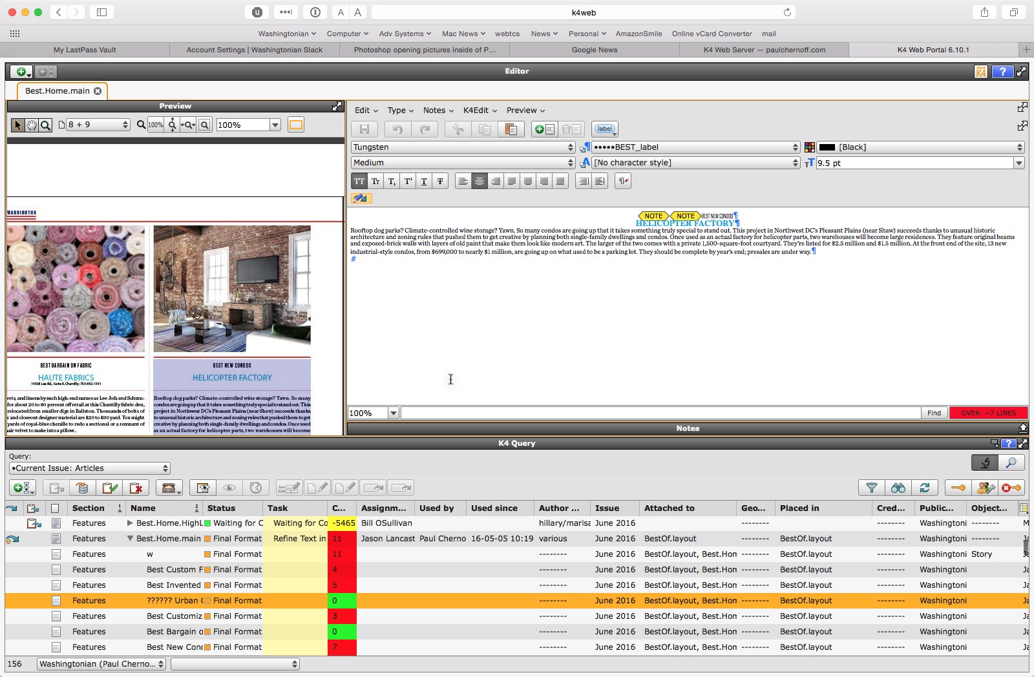Click the filter funnel icon in K4 Query
The height and width of the screenshot is (677, 1034).
point(871,488)
